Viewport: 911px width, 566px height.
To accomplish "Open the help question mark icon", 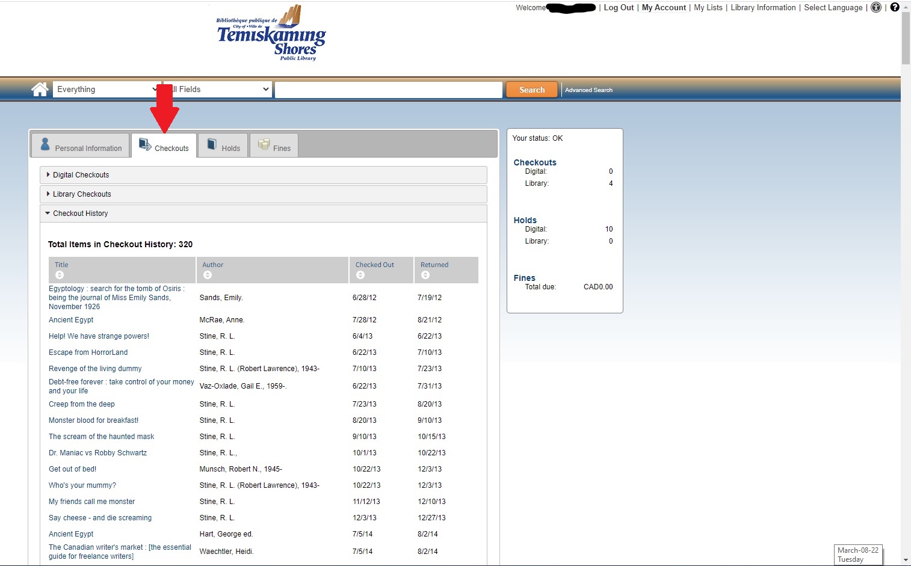I will coord(895,7).
